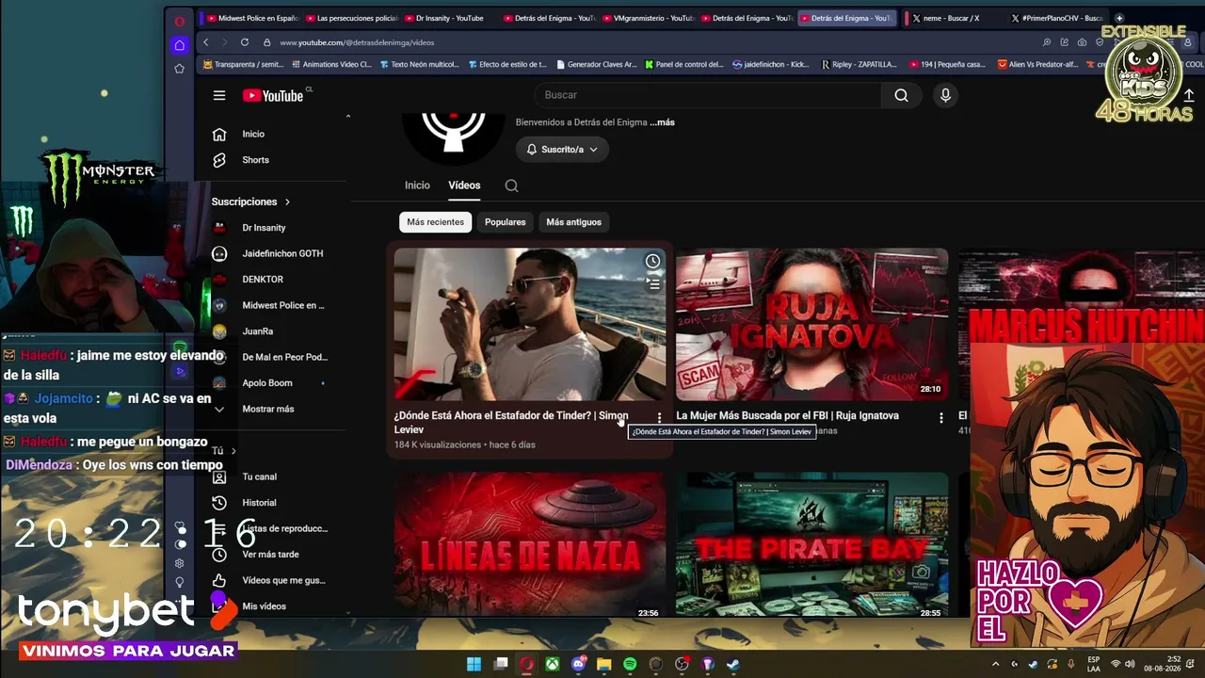The height and width of the screenshot is (678, 1205).
Task: Click the YouTube search magnifier button
Action: click(x=902, y=95)
